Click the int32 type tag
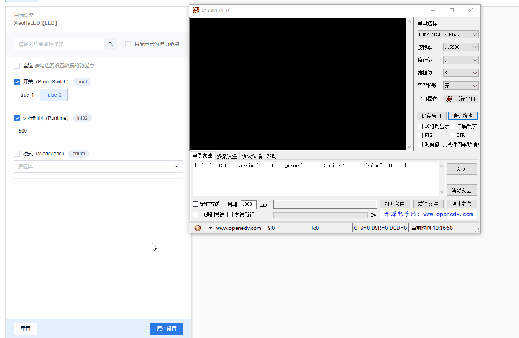Screen dimensions: 519x338 coord(83,118)
